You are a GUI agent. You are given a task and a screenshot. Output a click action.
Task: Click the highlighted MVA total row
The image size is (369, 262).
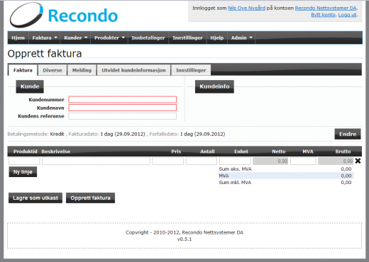pyautogui.click(x=286, y=176)
